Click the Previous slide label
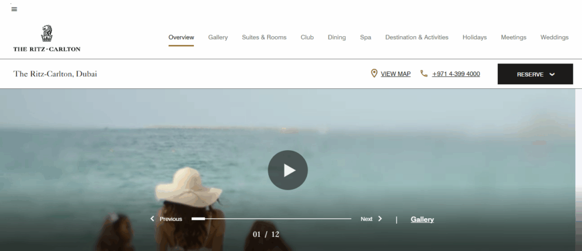The height and width of the screenshot is (251, 582). (x=171, y=219)
